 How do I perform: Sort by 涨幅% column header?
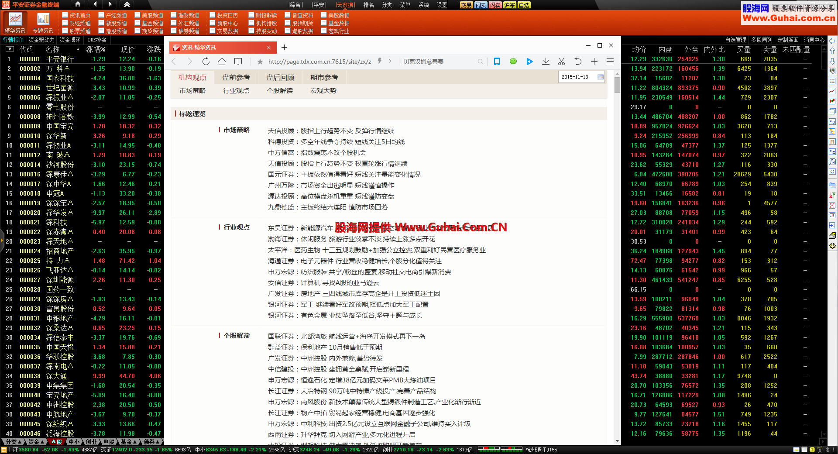[x=96, y=49]
